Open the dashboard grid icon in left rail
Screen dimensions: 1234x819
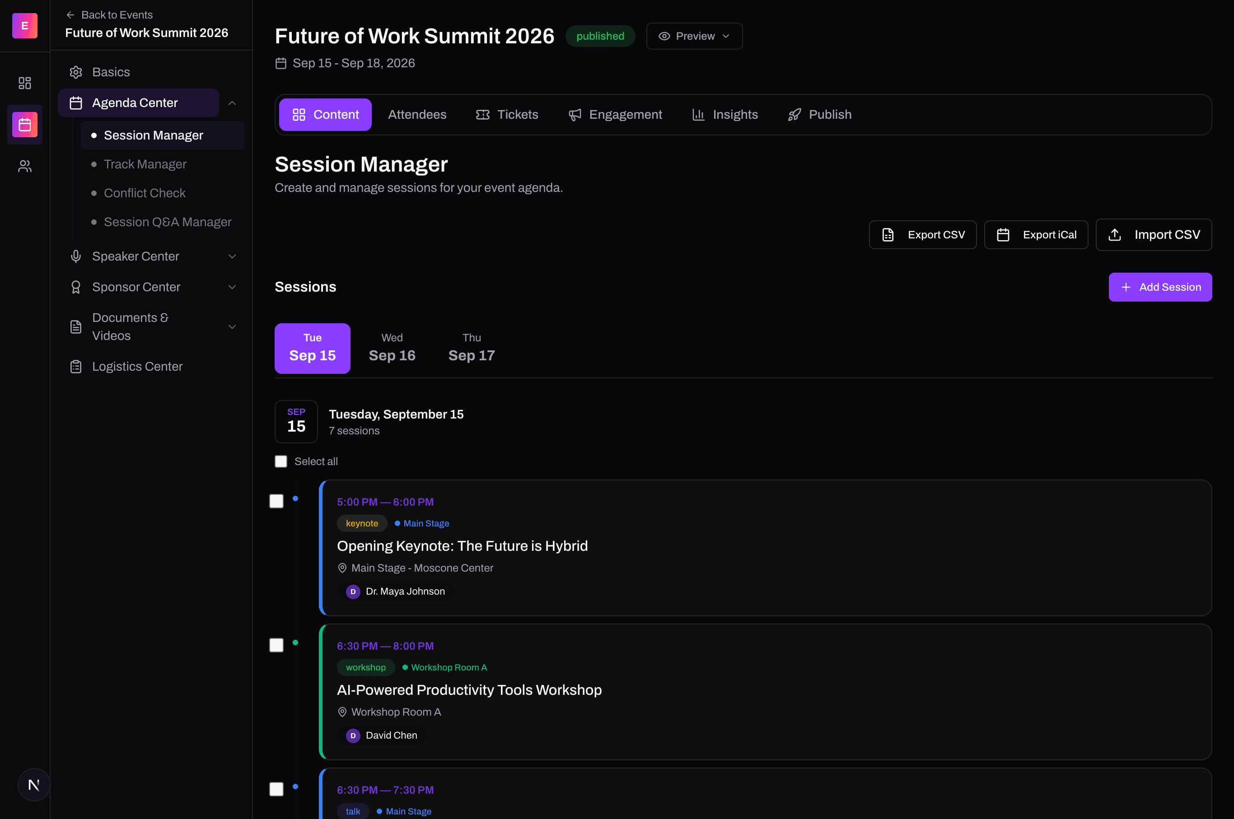[24, 83]
